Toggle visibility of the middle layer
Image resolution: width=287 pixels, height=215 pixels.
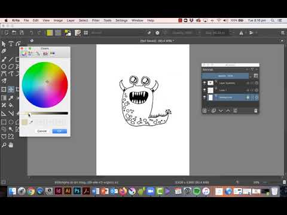[204, 90]
